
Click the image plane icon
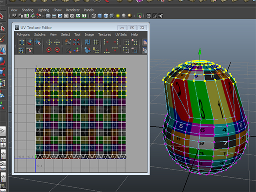pos(32,16)
